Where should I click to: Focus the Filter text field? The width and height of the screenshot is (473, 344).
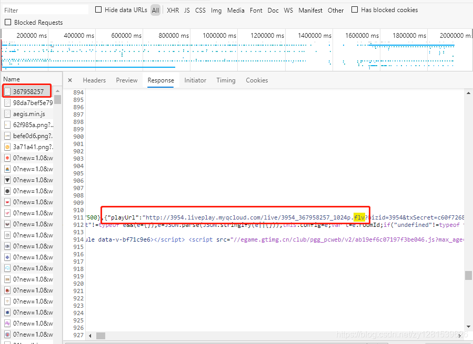45,11
